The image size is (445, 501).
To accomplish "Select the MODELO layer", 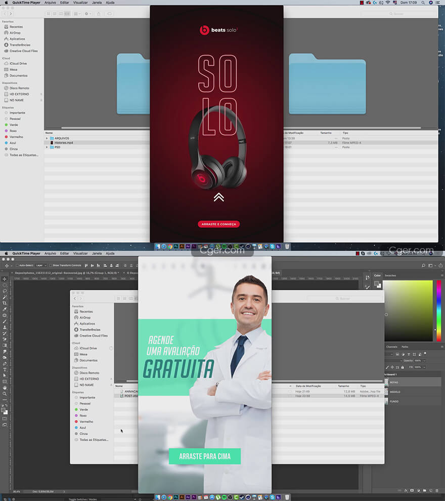I will pos(413,392).
